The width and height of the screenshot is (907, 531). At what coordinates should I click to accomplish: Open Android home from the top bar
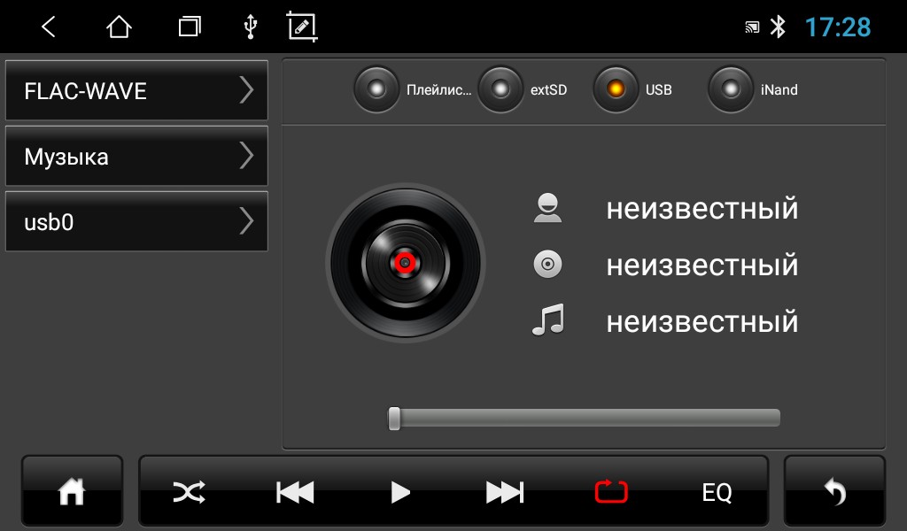point(119,27)
